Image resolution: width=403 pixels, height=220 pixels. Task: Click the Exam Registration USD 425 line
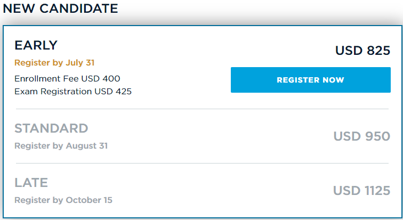pyautogui.click(x=73, y=92)
